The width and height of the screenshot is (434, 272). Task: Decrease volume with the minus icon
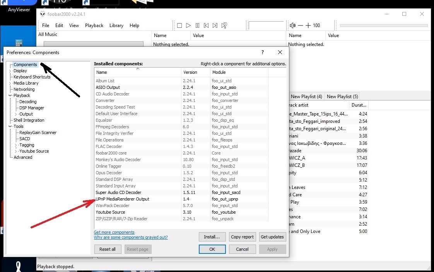point(300,25)
